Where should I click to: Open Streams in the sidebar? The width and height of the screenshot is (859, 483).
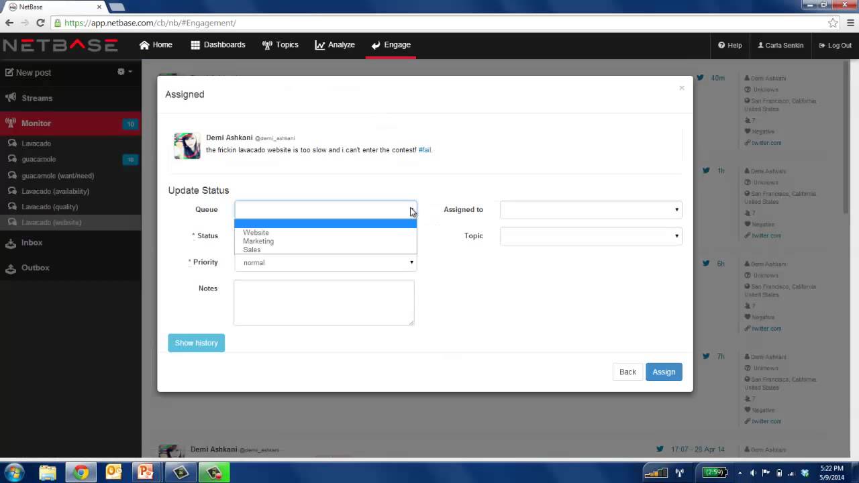click(70, 98)
